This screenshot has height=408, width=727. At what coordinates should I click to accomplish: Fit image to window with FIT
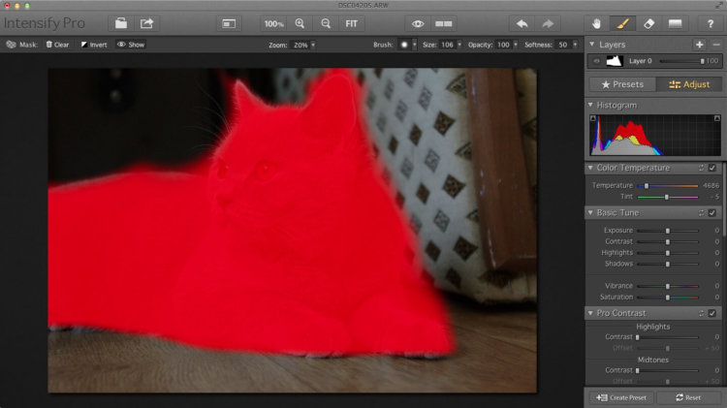(x=352, y=23)
